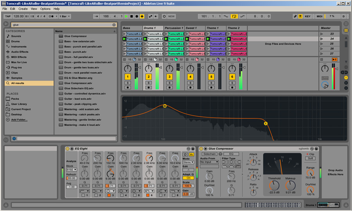This screenshot has height=211, width=352.
Task: Launch scene 24 from the Master track
Action: pyautogui.click(x=322, y=39)
